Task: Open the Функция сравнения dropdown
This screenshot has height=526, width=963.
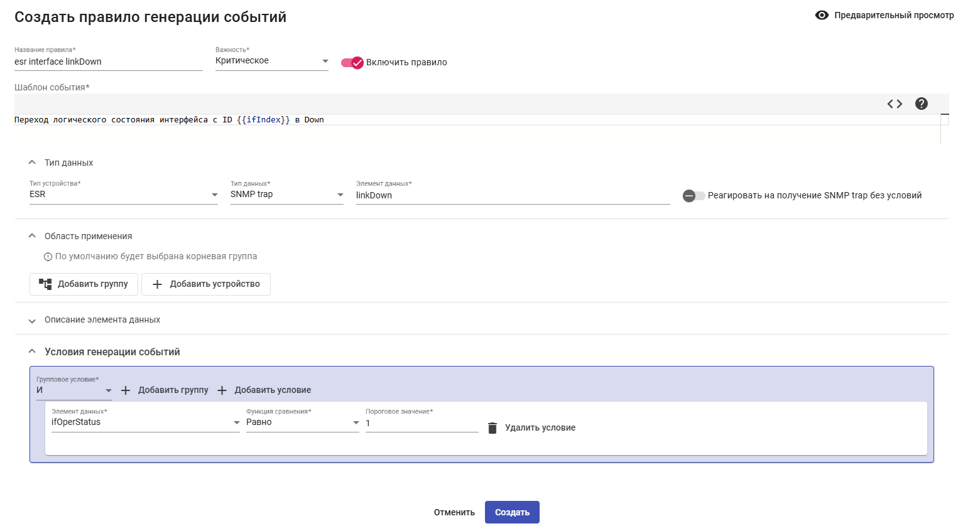Action: (x=302, y=422)
